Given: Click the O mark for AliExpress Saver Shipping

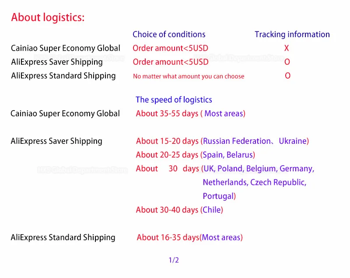Looking at the screenshot, I should (287, 62).
